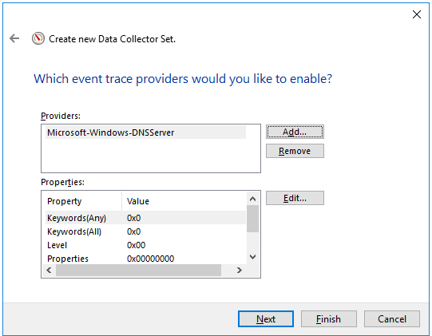Select the Level property row
Viewport: 432px width, 336px height.
coord(145,245)
